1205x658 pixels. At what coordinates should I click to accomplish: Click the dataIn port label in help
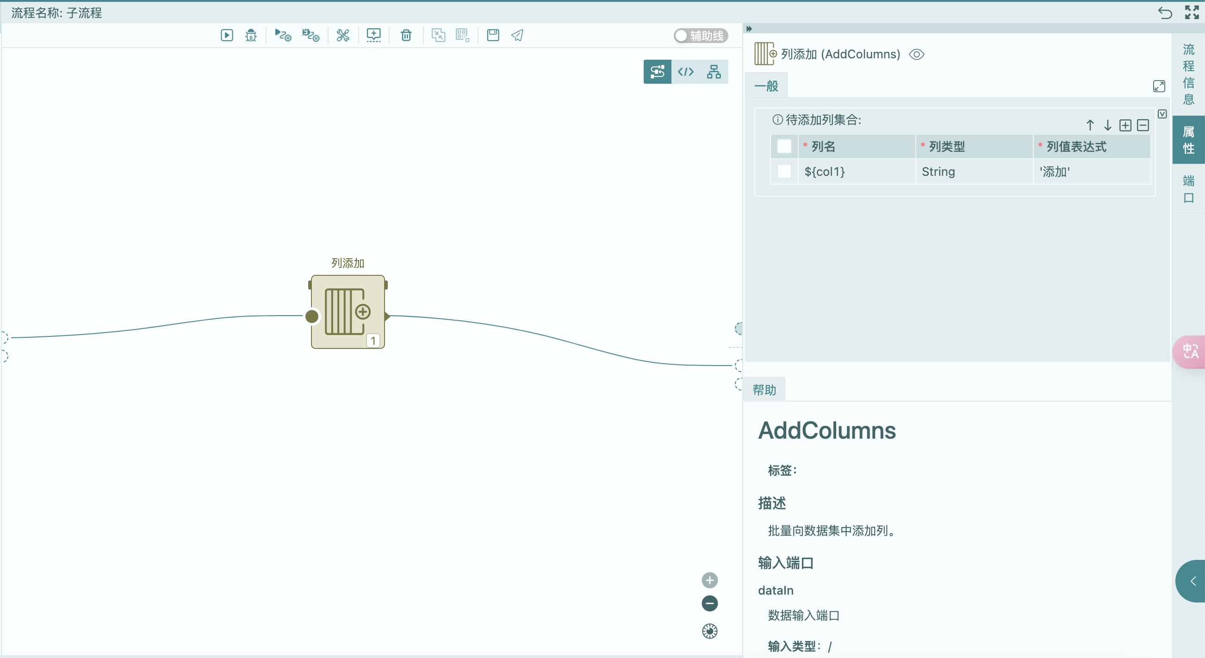[776, 590]
